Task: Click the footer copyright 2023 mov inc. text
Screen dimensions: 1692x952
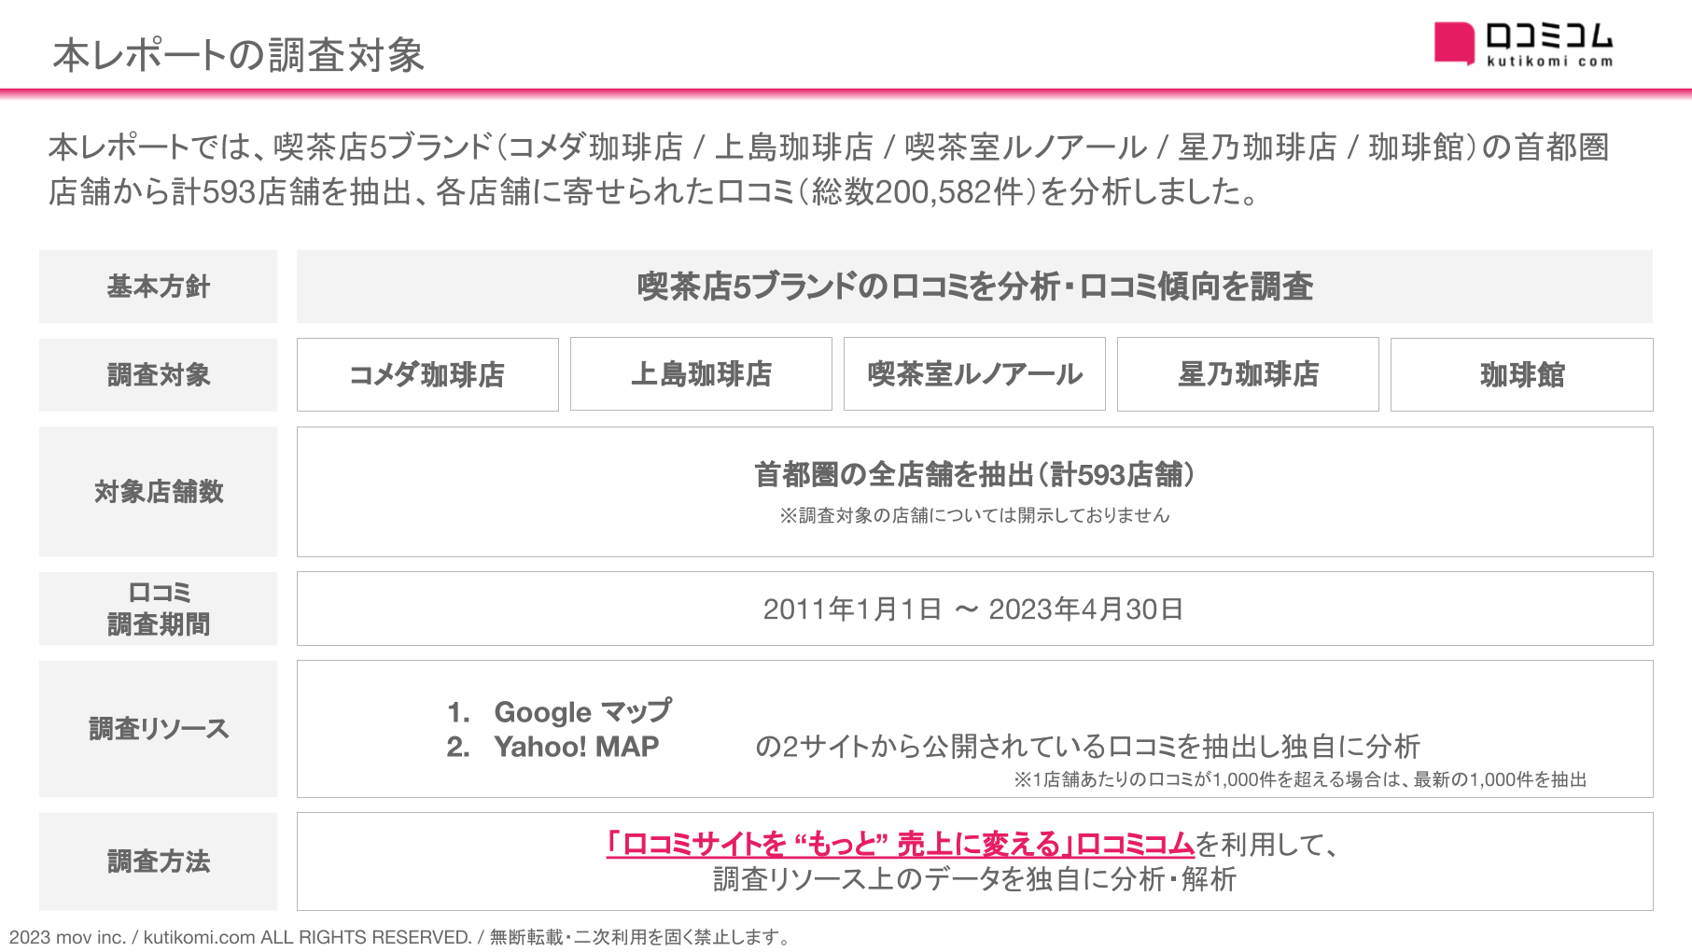Action: tap(399, 937)
